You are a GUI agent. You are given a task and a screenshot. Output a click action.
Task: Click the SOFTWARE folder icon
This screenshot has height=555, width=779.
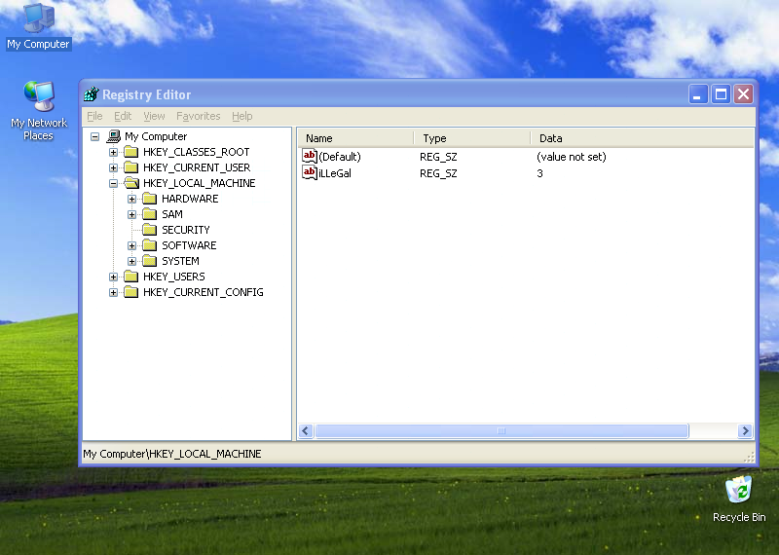150,245
